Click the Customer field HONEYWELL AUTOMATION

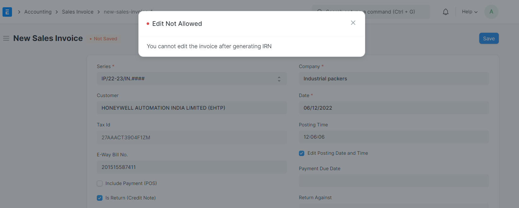192,108
